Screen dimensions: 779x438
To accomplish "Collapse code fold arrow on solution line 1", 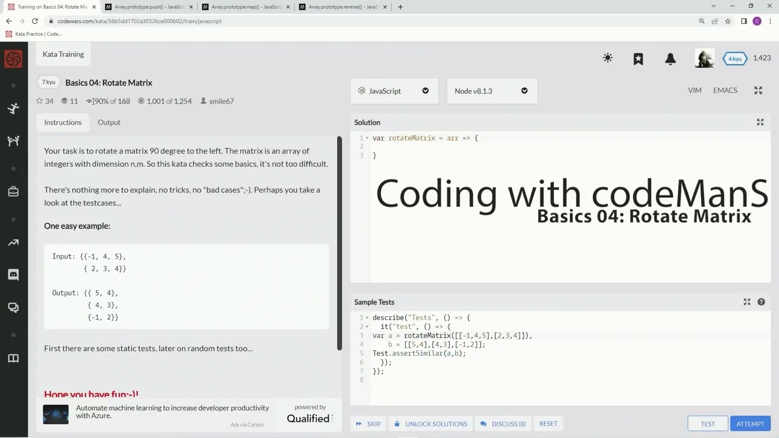I will pos(367,138).
